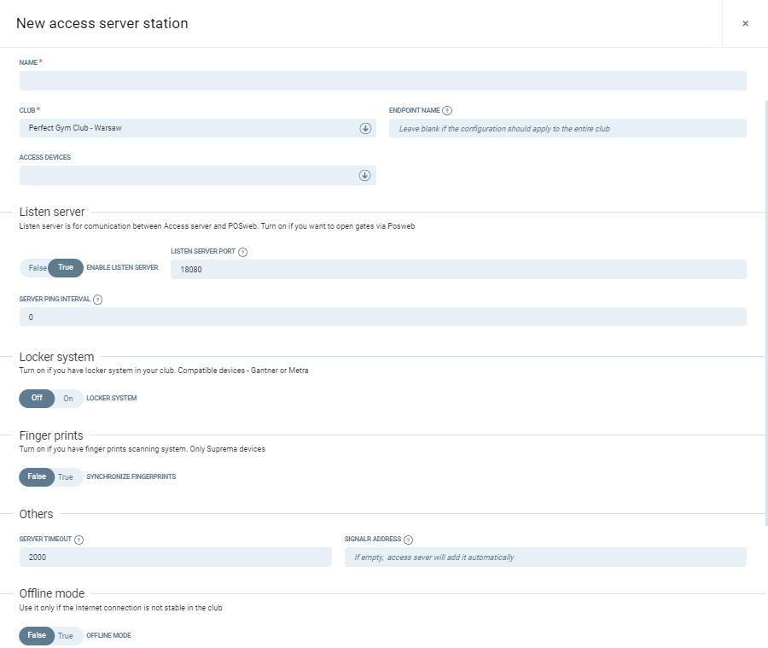Click the Listen Server Port help icon
This screenshot has height=648, width=768.
[x=243, y=252]
